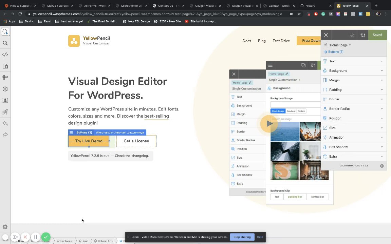Play the demo video on hero image
Viewport: 391px width, 244px height.
pos(269,123)
